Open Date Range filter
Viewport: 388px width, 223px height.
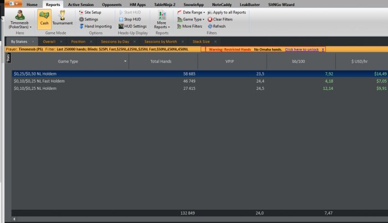(190, 12)
